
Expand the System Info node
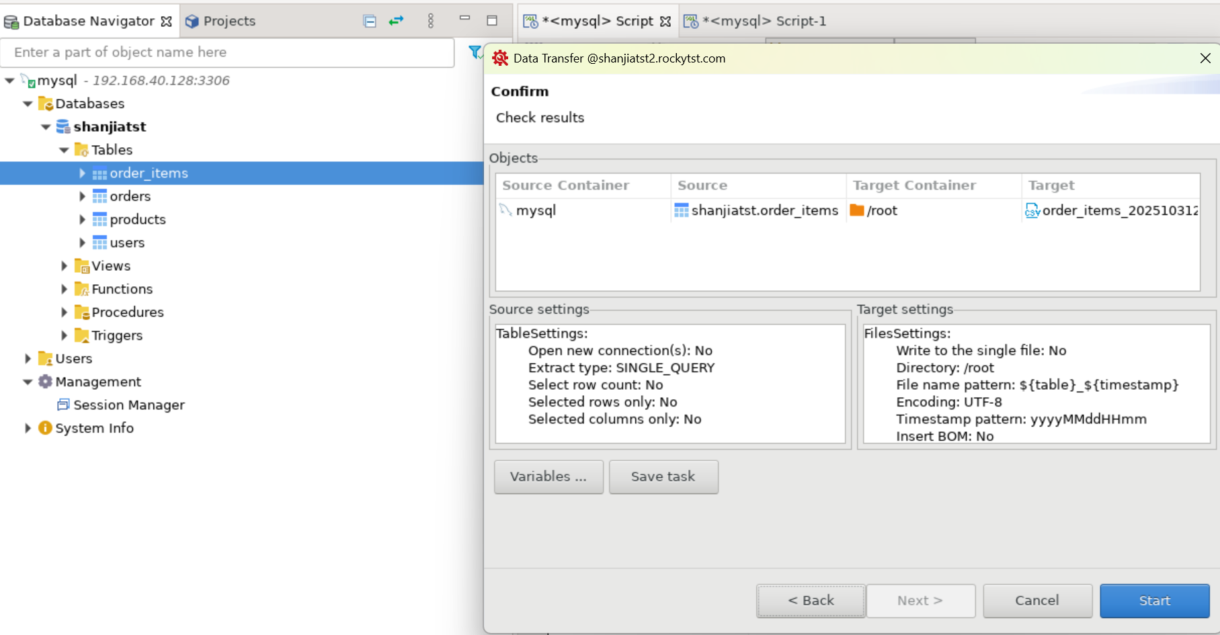pos(28,428)
